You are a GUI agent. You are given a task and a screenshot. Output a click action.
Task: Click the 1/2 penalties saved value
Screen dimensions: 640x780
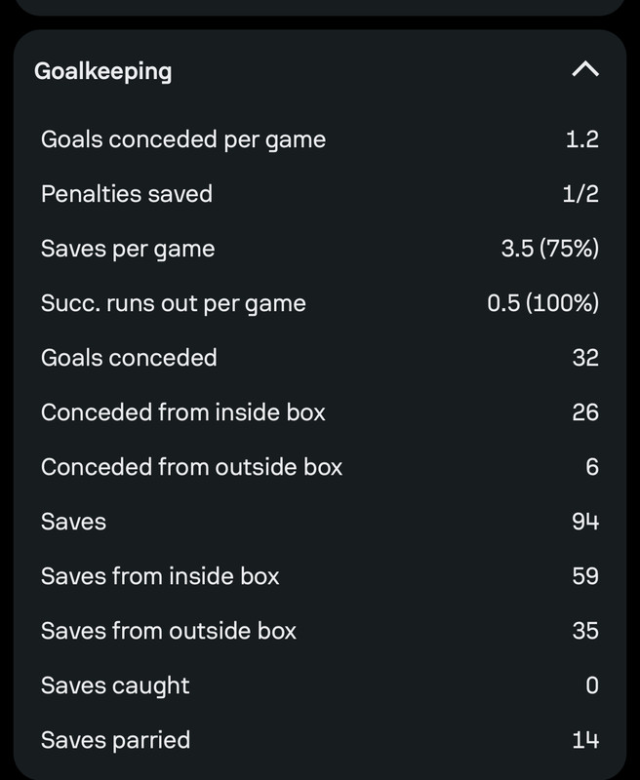coord(580,193)
